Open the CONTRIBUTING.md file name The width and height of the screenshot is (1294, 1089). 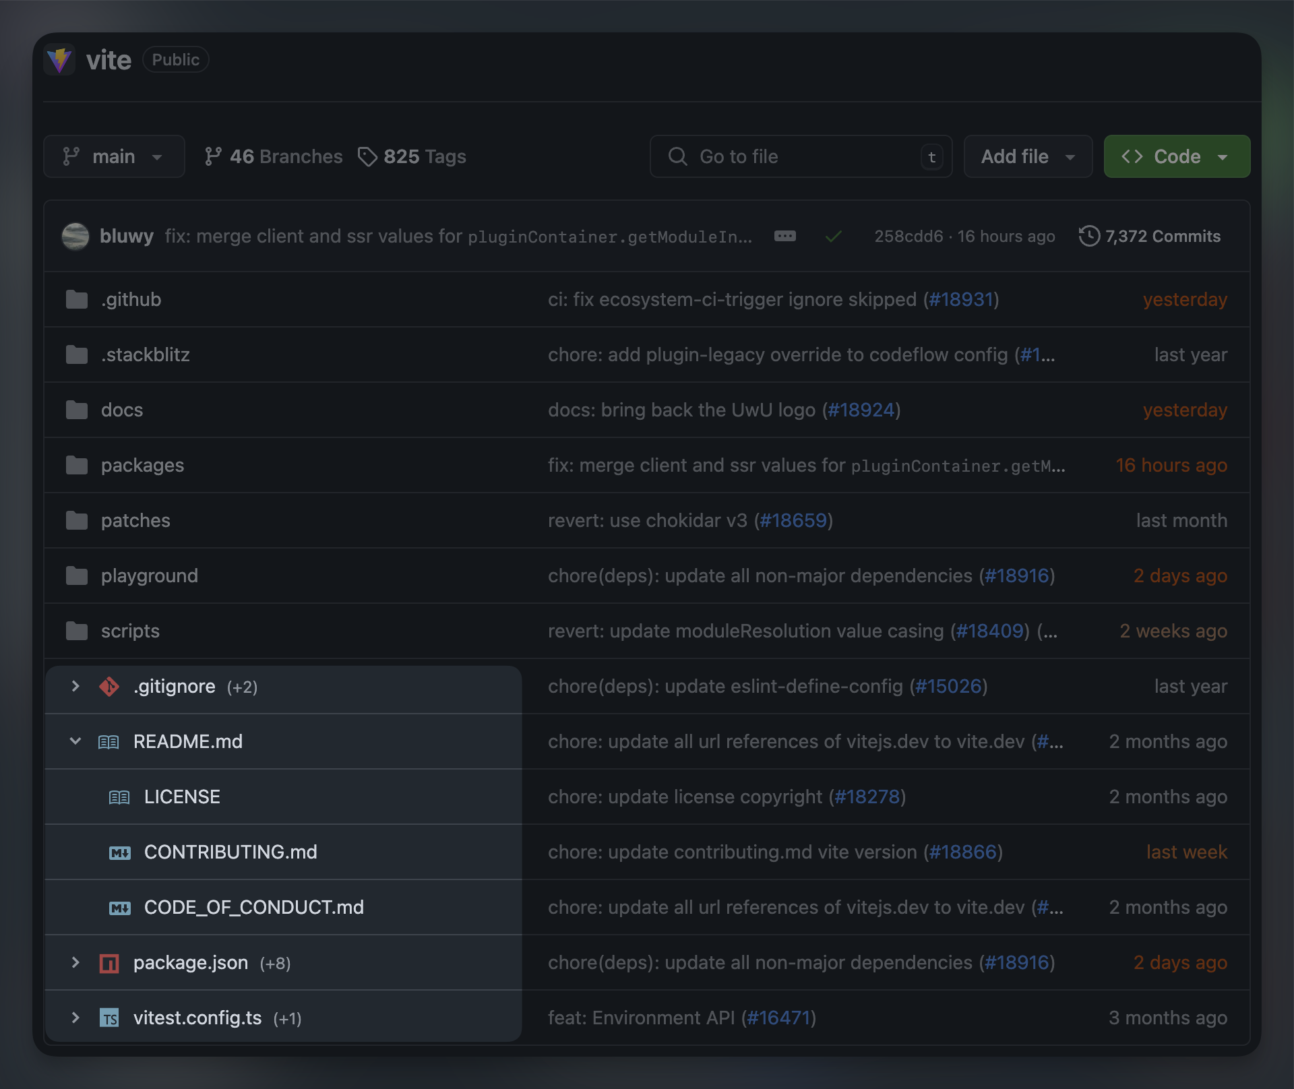pos(230,852)
